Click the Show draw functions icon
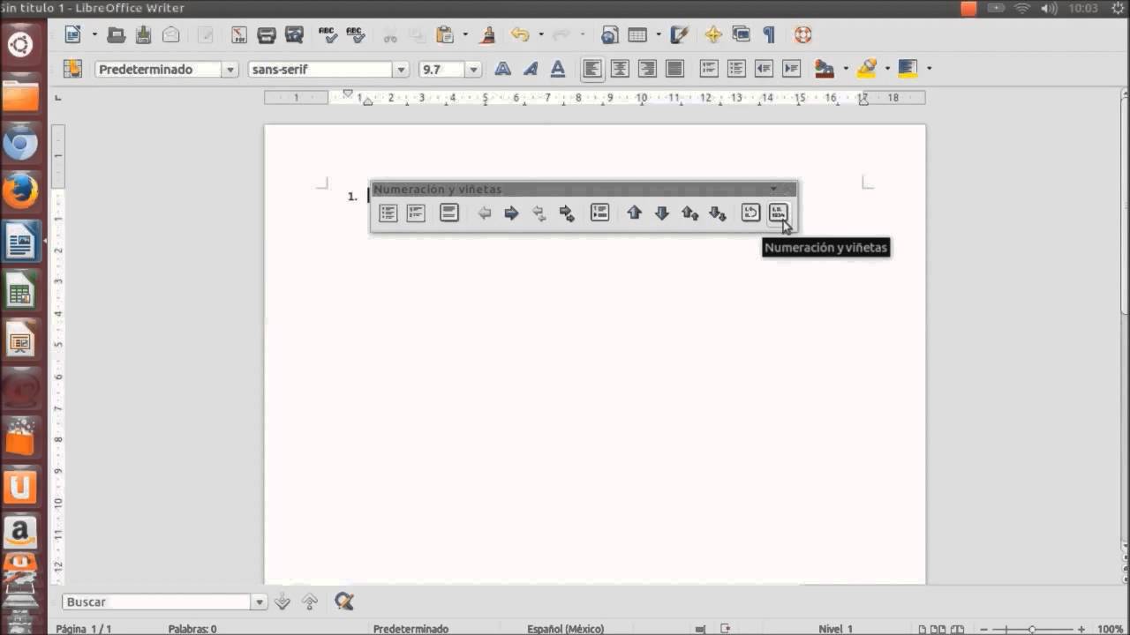Viewport: 1130px width, 635px height. point(679,35)
